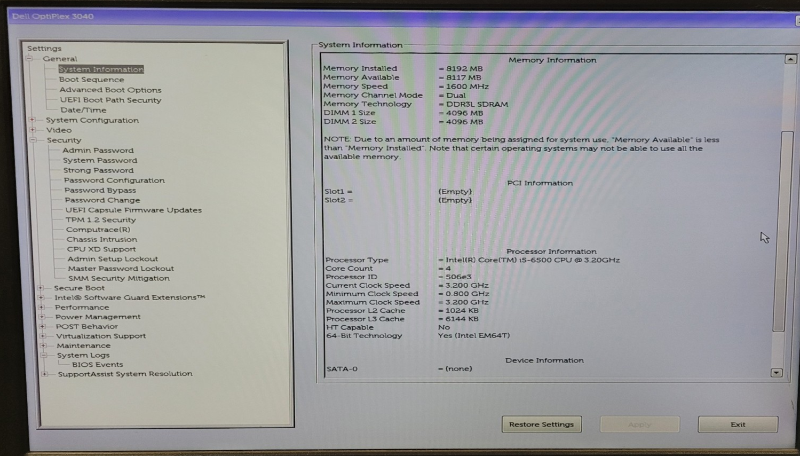Open Chassis Intrusion setting
The width and height of the screenshot is (800, 456).
(101, 239)
